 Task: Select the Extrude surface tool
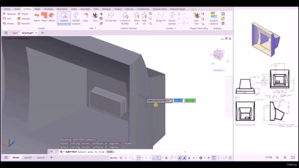pos(23,19)
